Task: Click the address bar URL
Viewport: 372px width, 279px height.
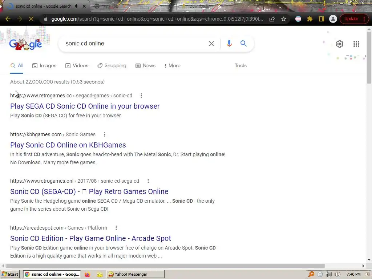Action: coord(157,19)
